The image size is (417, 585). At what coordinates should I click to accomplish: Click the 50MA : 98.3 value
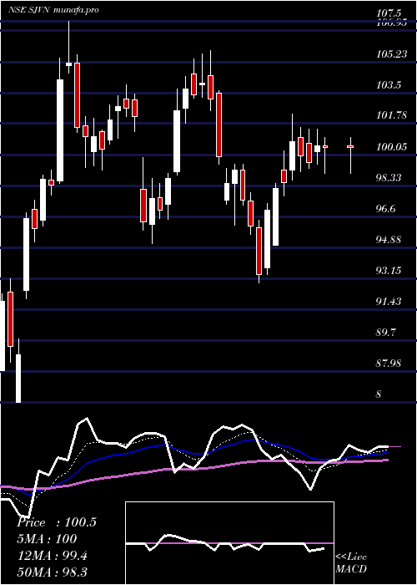[52, 572]
